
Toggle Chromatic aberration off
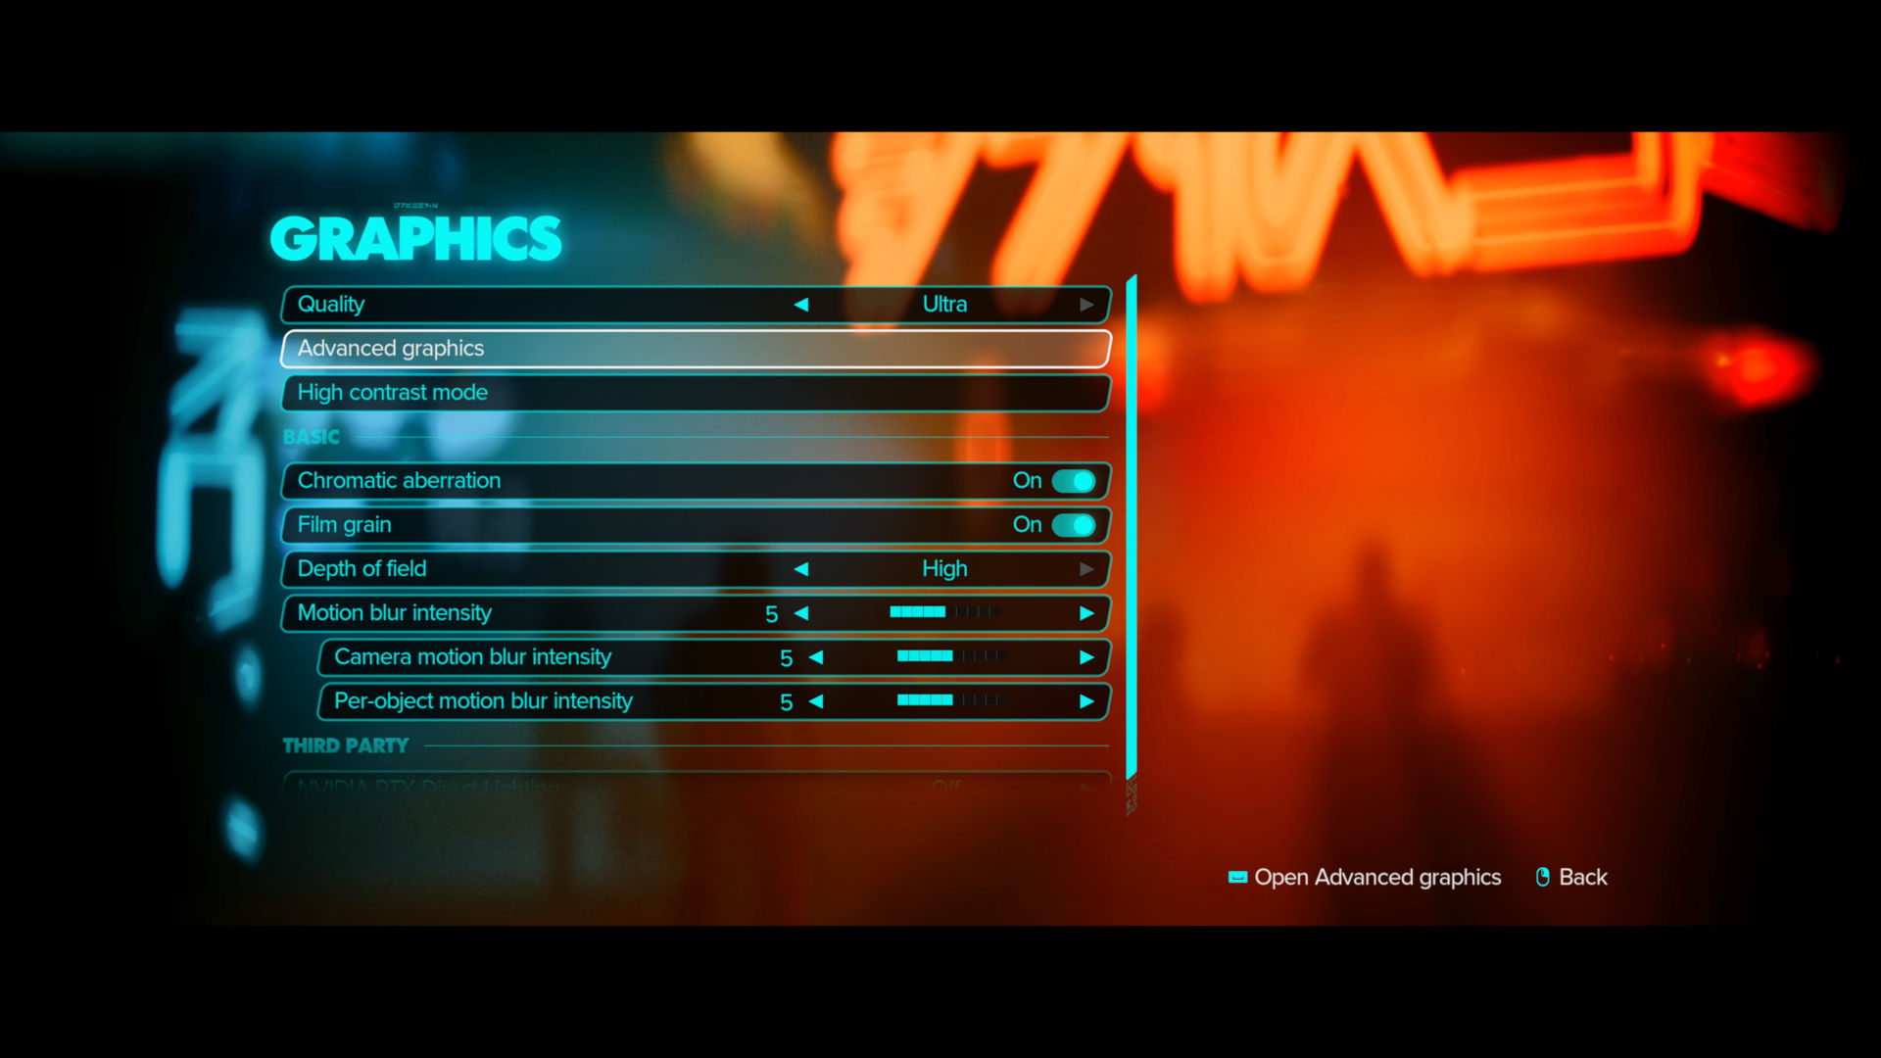point(1075,481)
